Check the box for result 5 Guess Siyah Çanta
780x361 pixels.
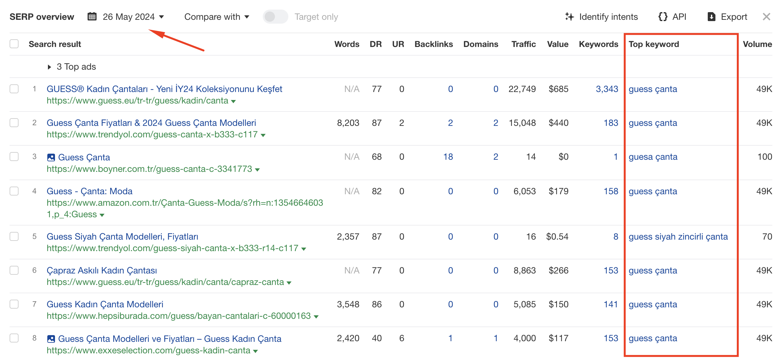[x=14, y=236]
